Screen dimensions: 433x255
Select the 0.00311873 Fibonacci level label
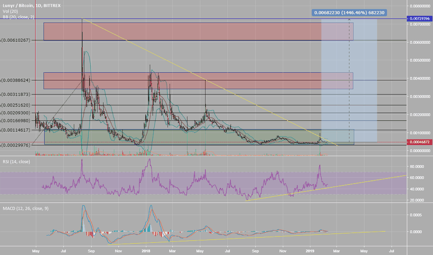15,94
